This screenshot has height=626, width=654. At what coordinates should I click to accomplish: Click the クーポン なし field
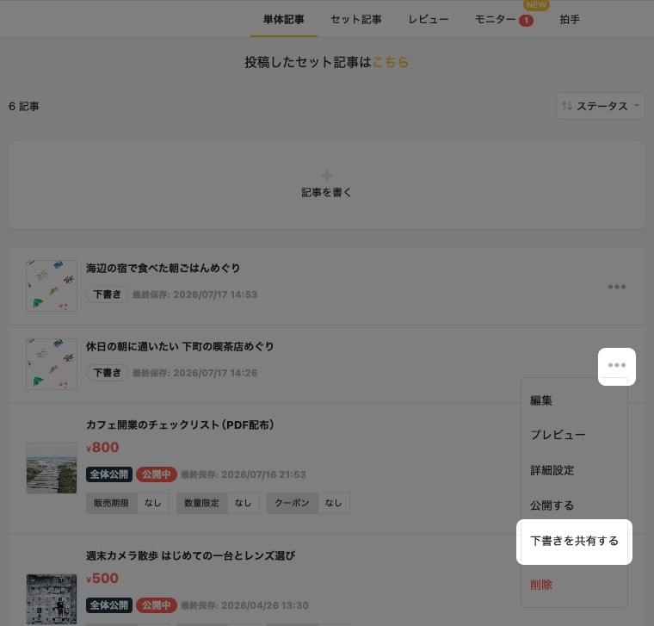(x=308, y=503)
